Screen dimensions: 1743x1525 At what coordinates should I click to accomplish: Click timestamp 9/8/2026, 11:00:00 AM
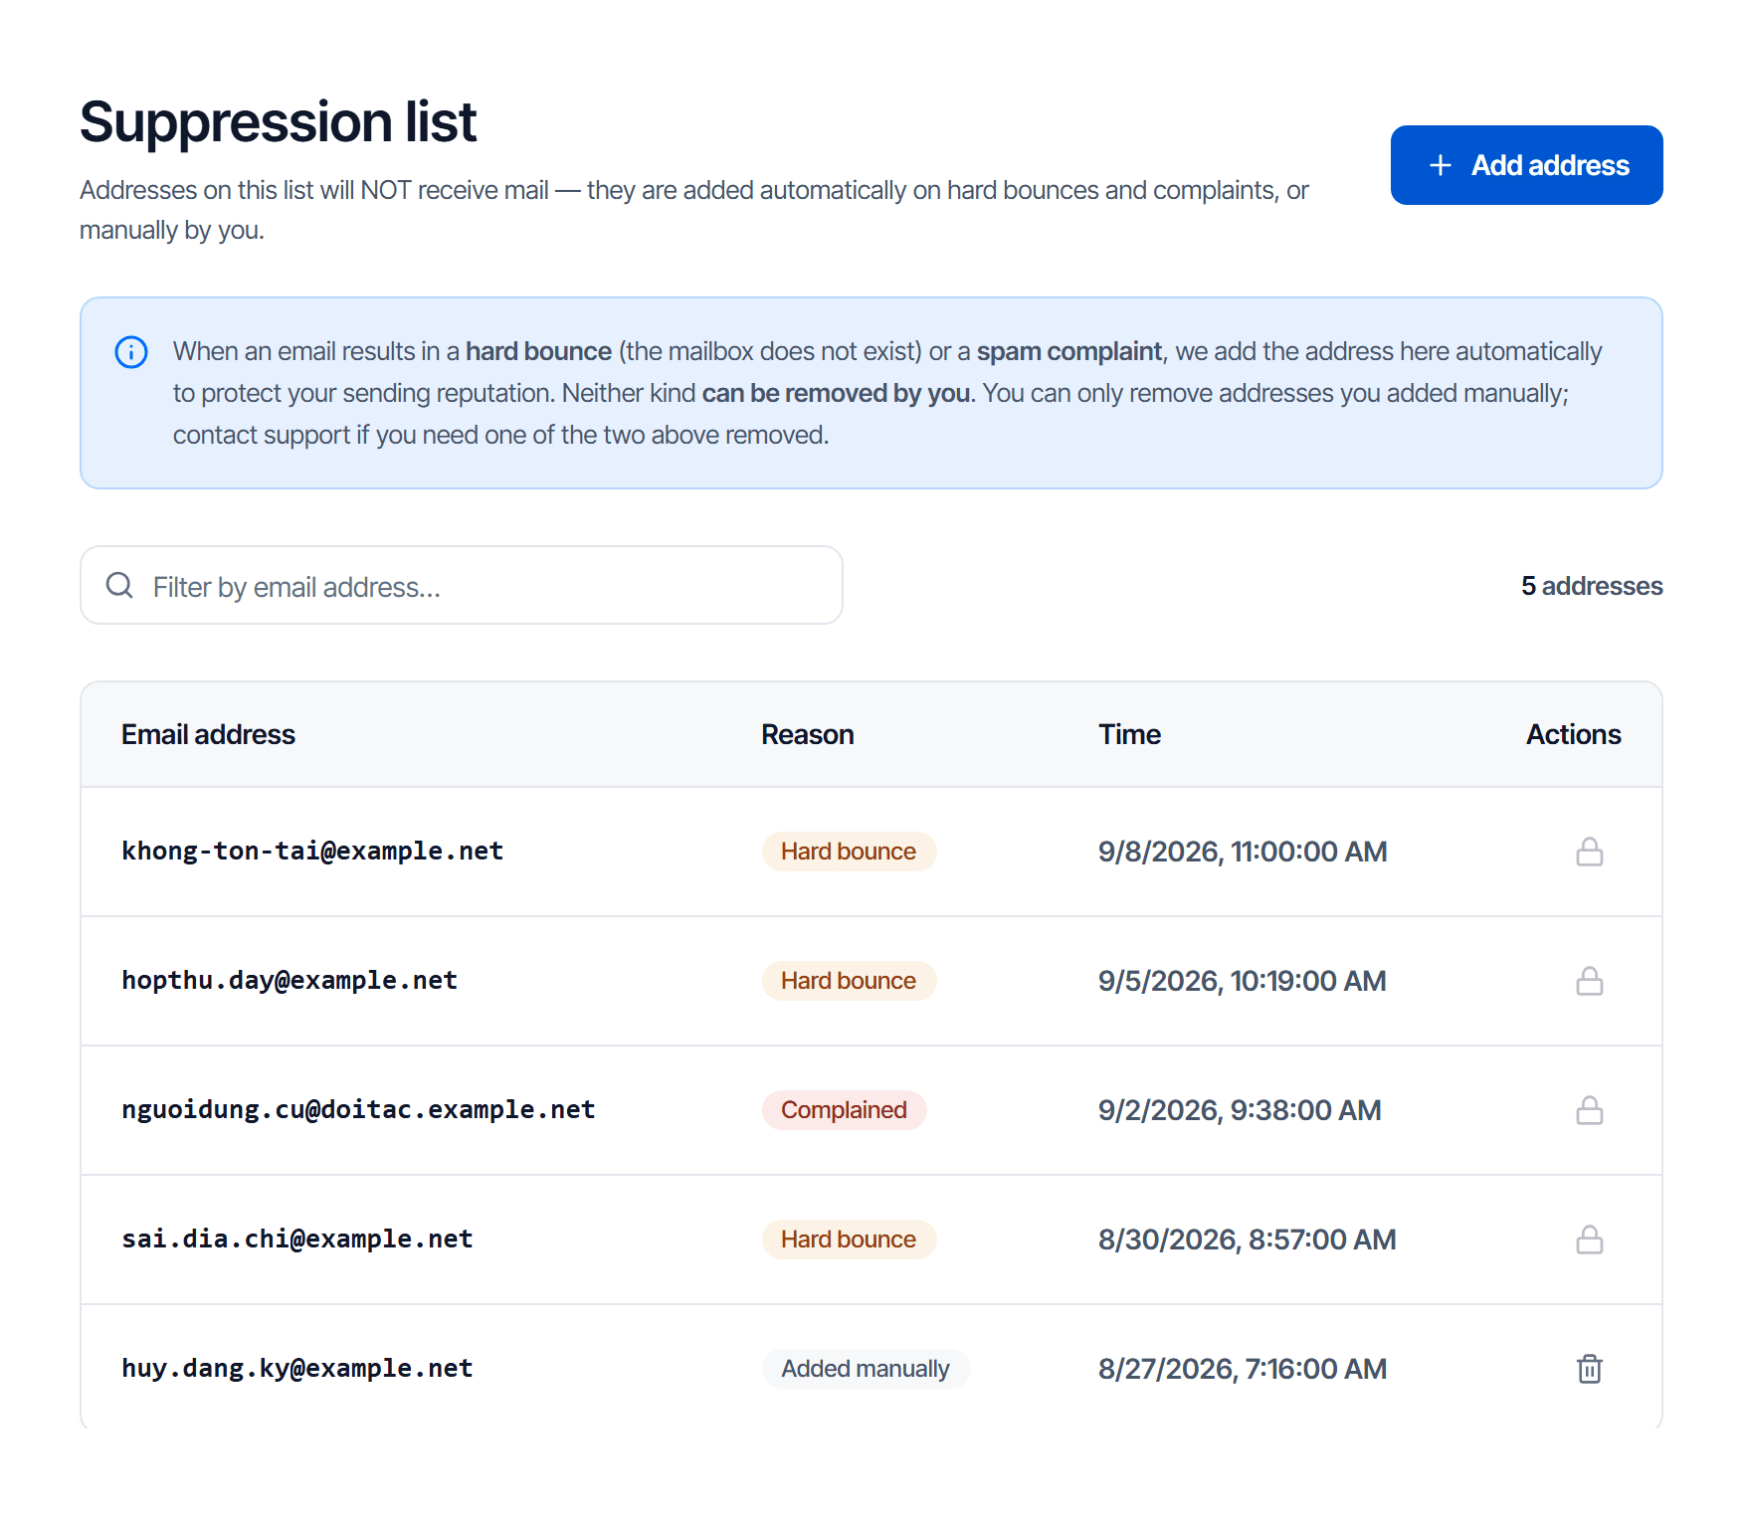pyautogui.click(x=1243, y=852)
